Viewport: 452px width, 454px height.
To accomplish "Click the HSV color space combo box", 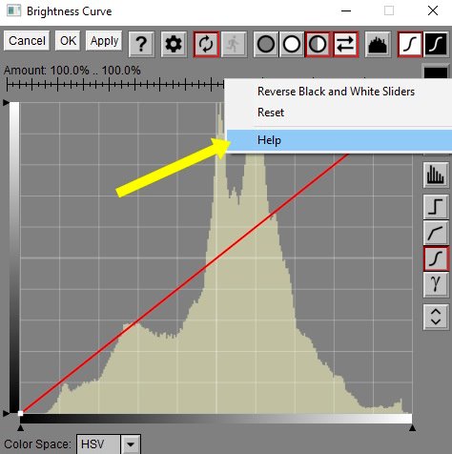I will point(109,444).
